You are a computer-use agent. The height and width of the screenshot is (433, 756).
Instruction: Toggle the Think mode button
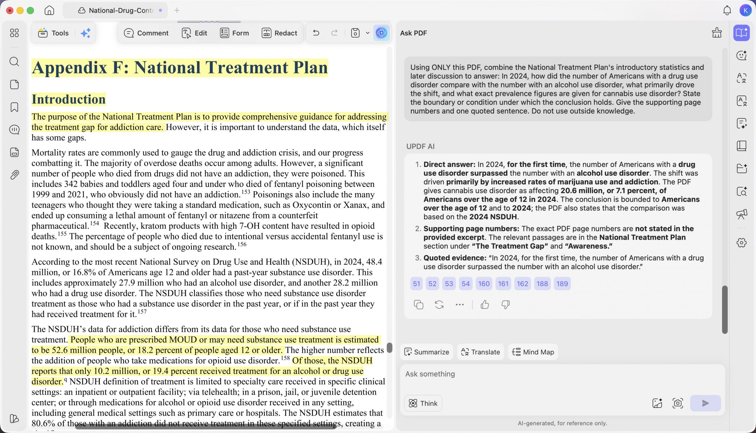[x=423, y=403]
